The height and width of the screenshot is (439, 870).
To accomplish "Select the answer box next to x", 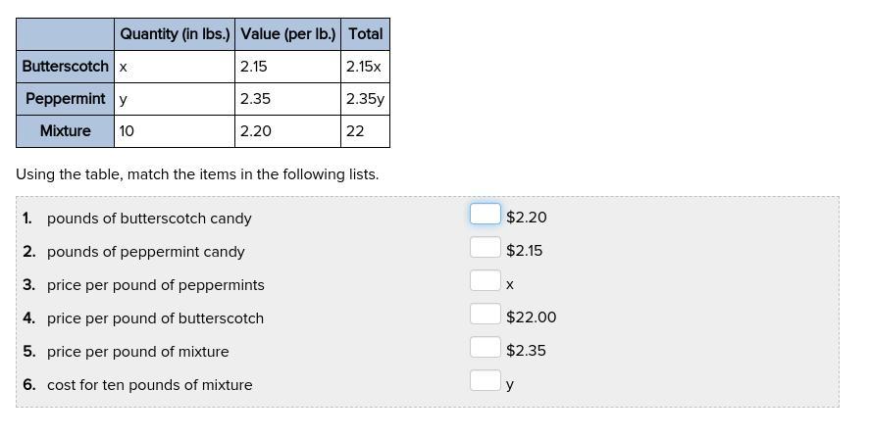I will click(485, 280).
